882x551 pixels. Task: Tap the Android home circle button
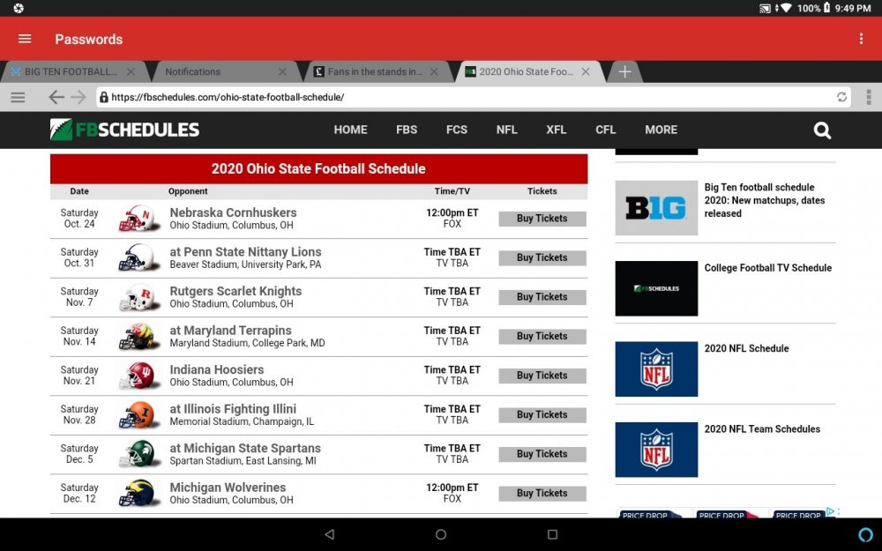click(x=441, y=534)
